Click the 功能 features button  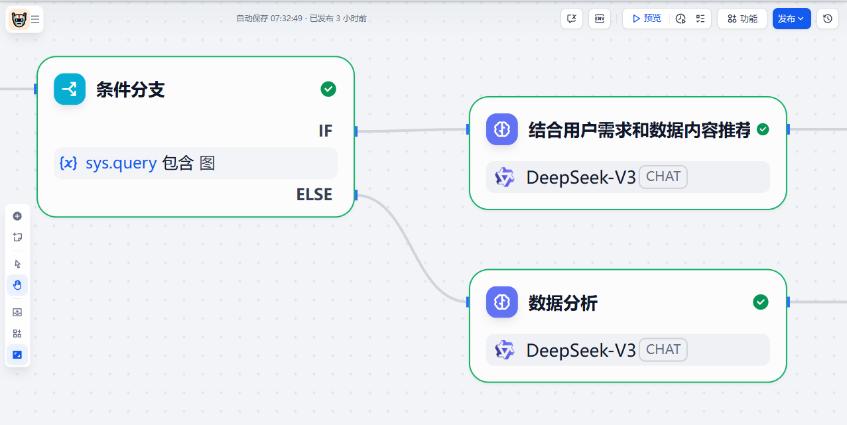tap(742, 19)
